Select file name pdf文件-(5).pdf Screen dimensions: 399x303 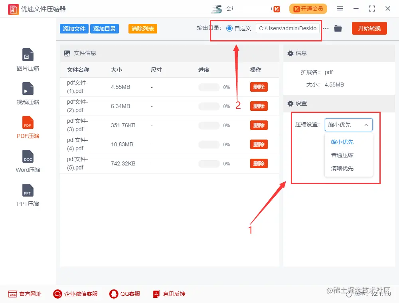point(77,163)
